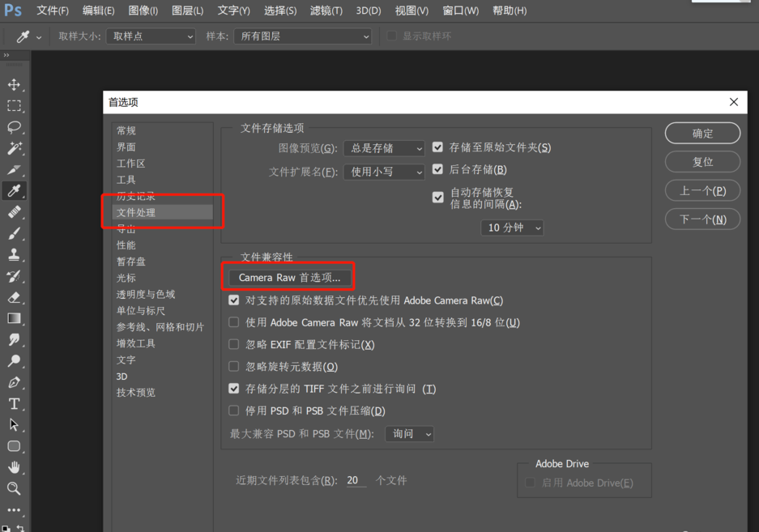Click the 确定 button

(x=703, y=133)
